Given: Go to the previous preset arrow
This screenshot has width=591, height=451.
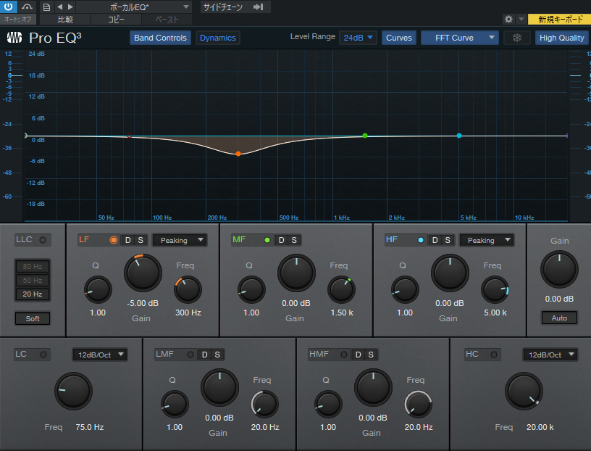Looking at the screenshot, I should click(59, 7).
